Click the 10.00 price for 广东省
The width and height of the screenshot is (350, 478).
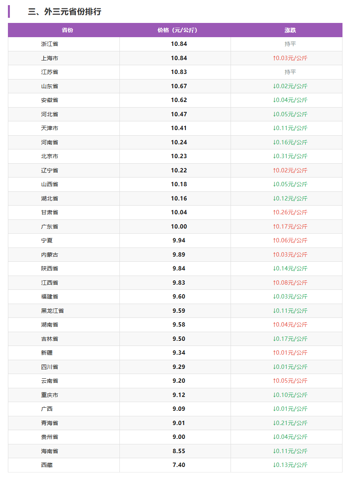179,227
